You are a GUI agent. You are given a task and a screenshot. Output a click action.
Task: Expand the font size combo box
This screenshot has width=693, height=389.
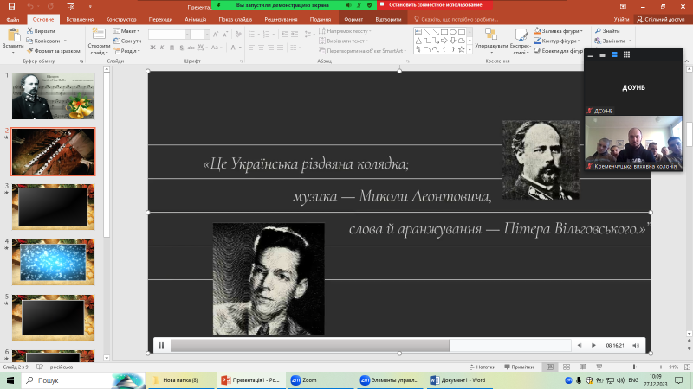pos(207,35)
